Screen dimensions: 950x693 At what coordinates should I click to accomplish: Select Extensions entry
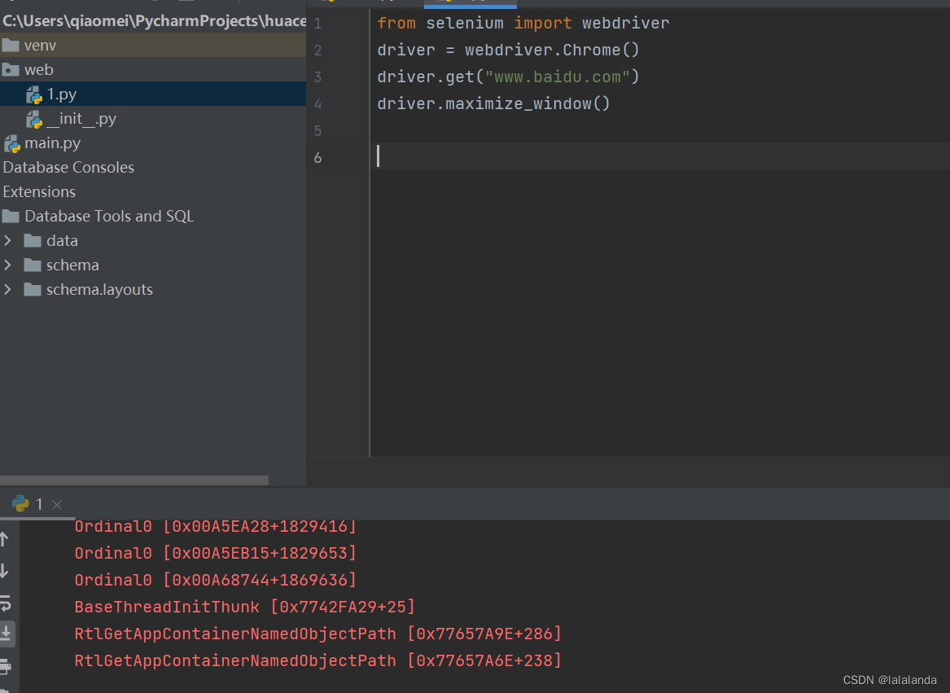[x=39, y=191]
